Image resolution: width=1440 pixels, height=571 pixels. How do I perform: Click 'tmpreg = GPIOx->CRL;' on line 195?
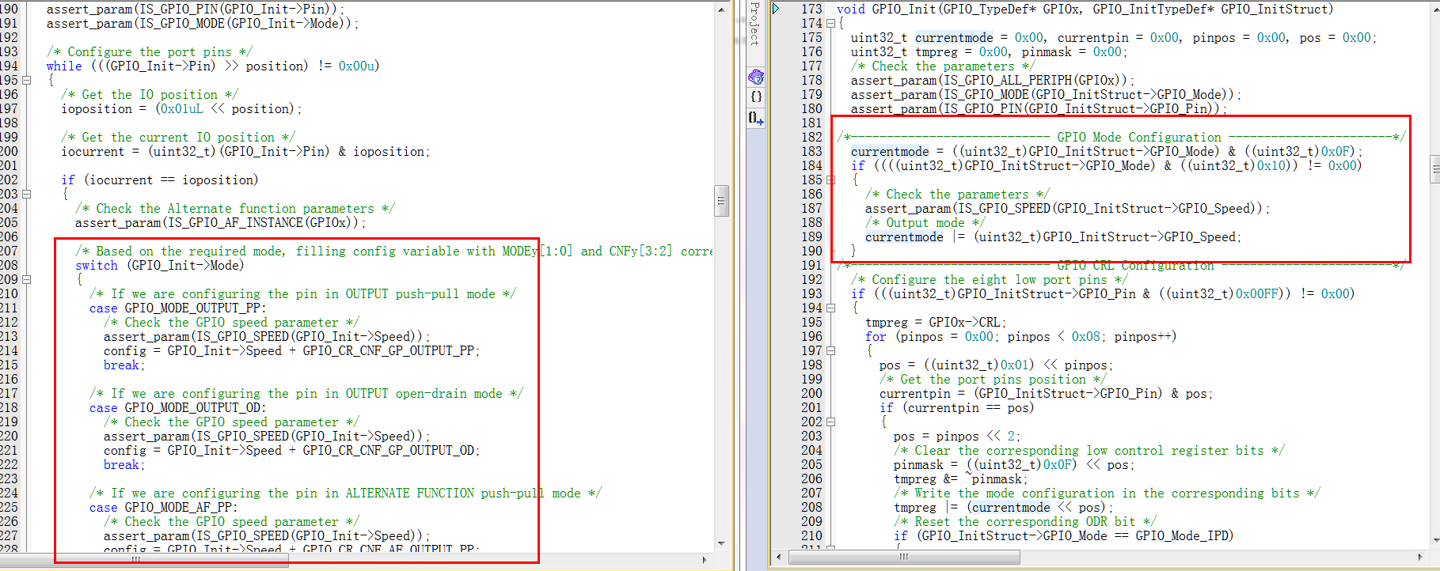click(x=936, y=323)
